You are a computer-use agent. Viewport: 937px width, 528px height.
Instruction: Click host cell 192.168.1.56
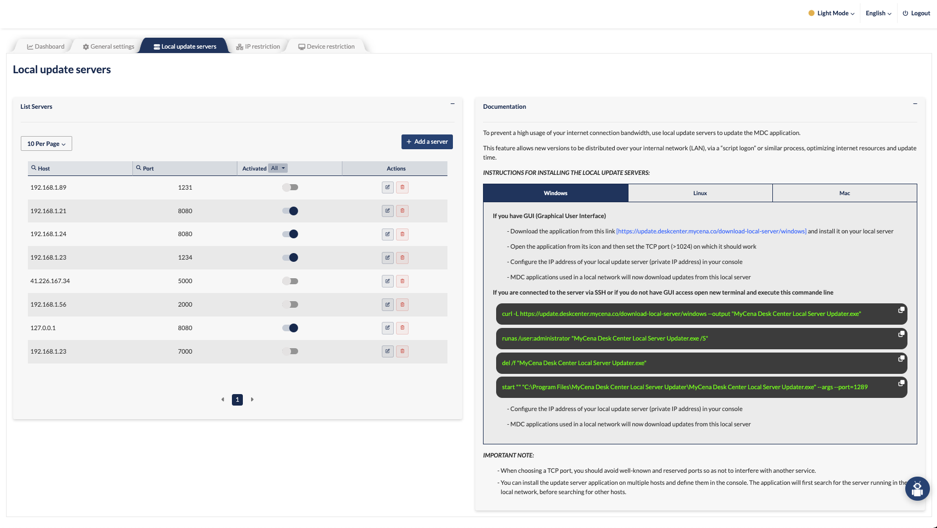pyautogui.click(x=48, y=304)
